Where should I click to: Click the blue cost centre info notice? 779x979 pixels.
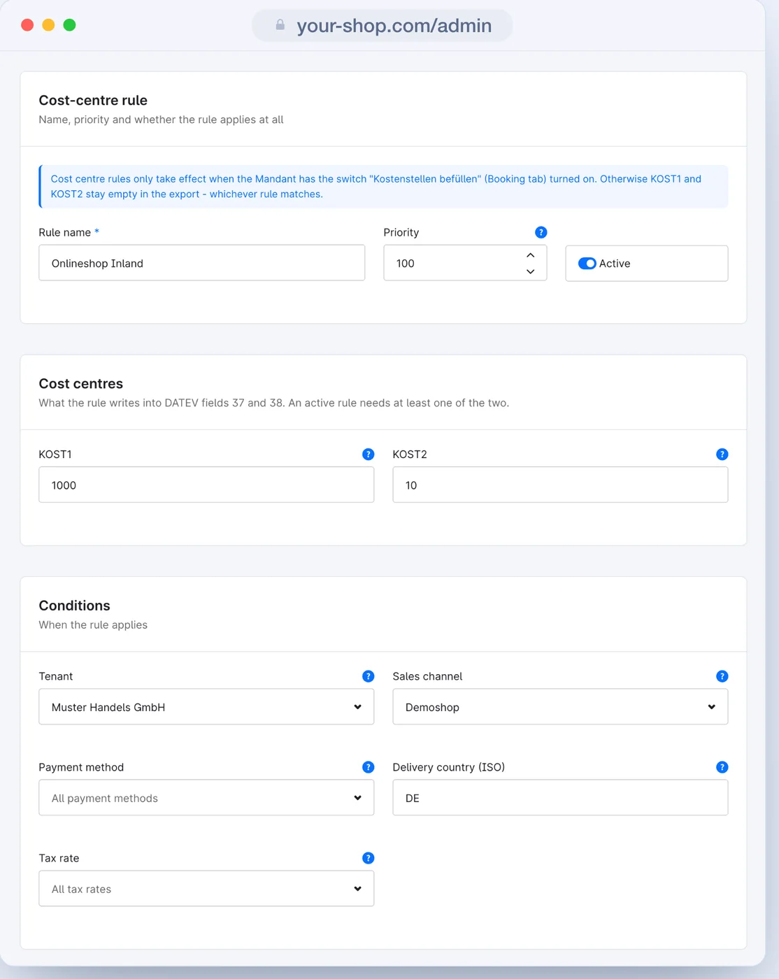383,187
